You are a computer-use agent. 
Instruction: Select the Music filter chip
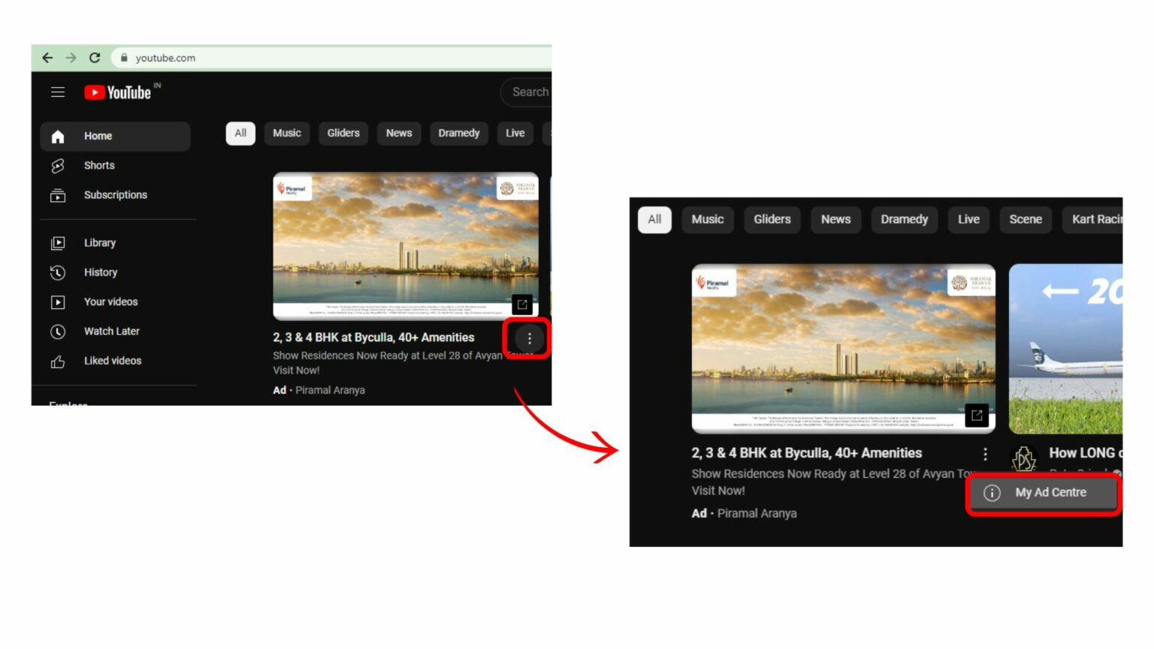pyautogui.click(x=286, y=133)
